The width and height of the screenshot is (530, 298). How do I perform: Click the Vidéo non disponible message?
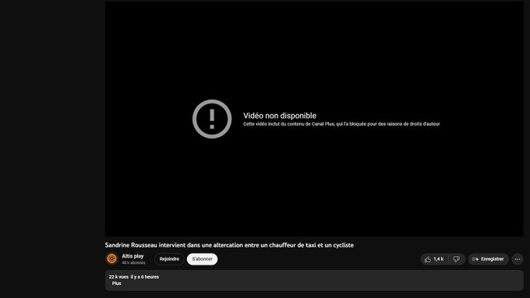point(280,115)
